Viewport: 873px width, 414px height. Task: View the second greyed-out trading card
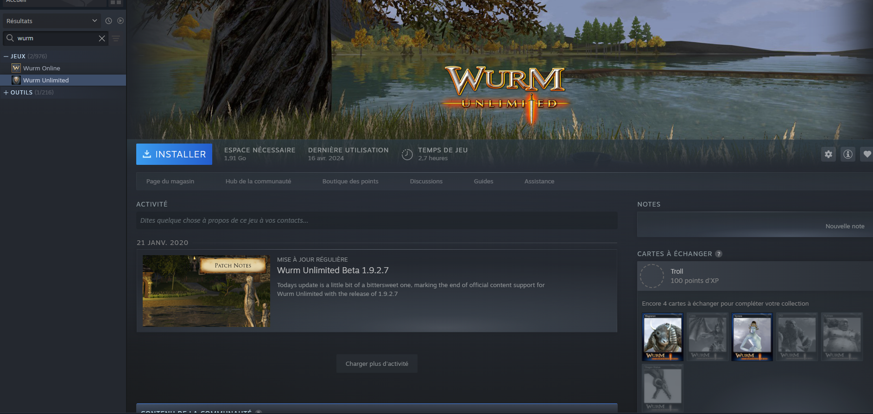[708, 337]
